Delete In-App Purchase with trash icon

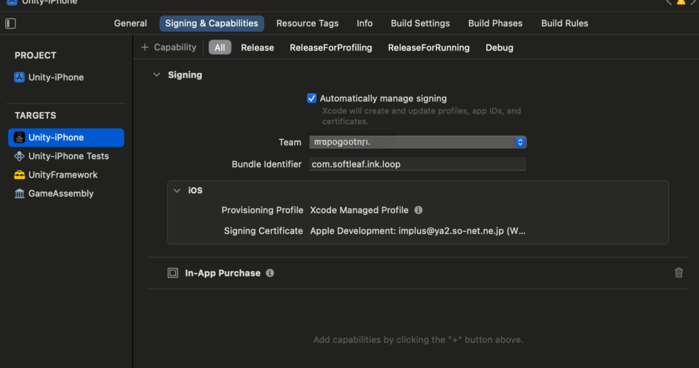pyautogui.click(x=679, y=273)
